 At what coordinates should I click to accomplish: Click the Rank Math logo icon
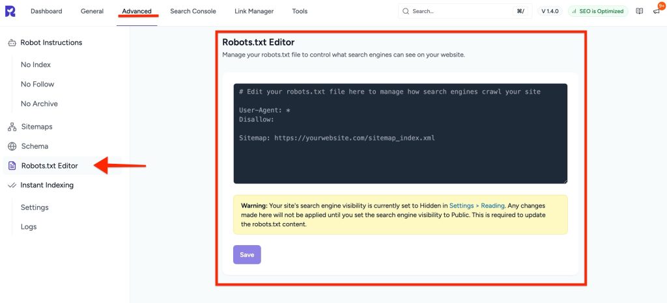11,11
